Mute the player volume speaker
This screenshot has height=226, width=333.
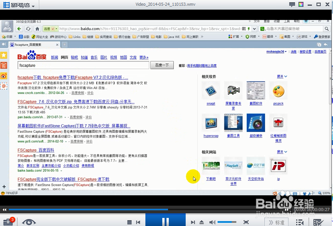point(212,222)
